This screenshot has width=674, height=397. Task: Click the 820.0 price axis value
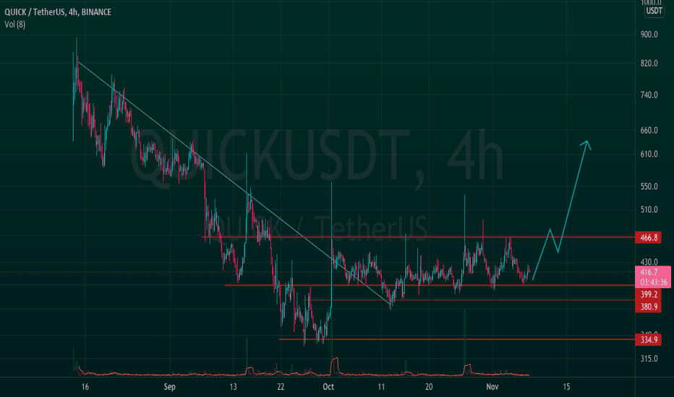click(x=649, y=64)
